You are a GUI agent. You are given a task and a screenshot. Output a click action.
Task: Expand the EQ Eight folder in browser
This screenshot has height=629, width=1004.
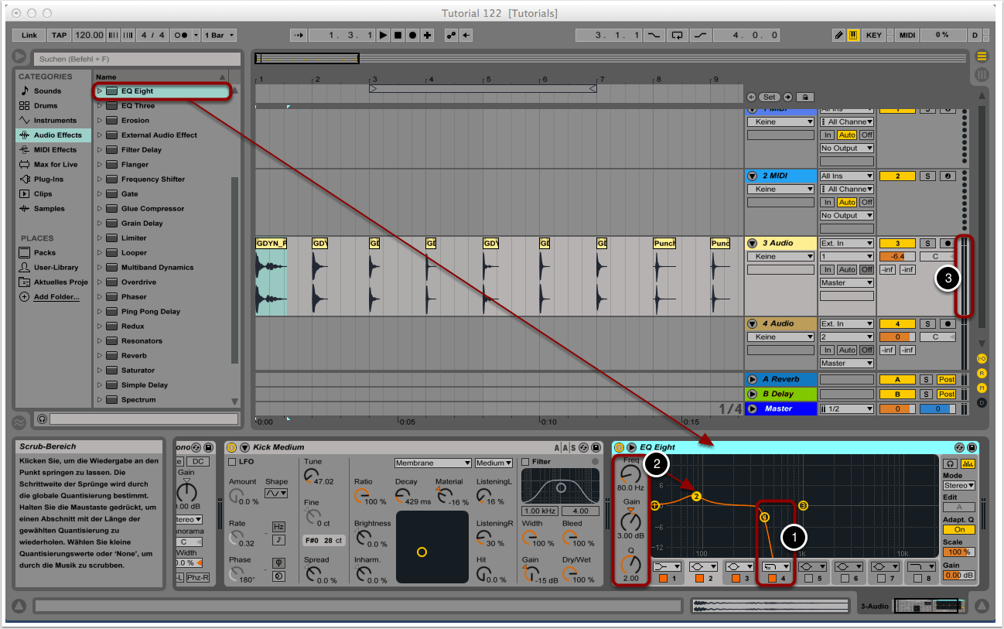[x=100, y=91]
